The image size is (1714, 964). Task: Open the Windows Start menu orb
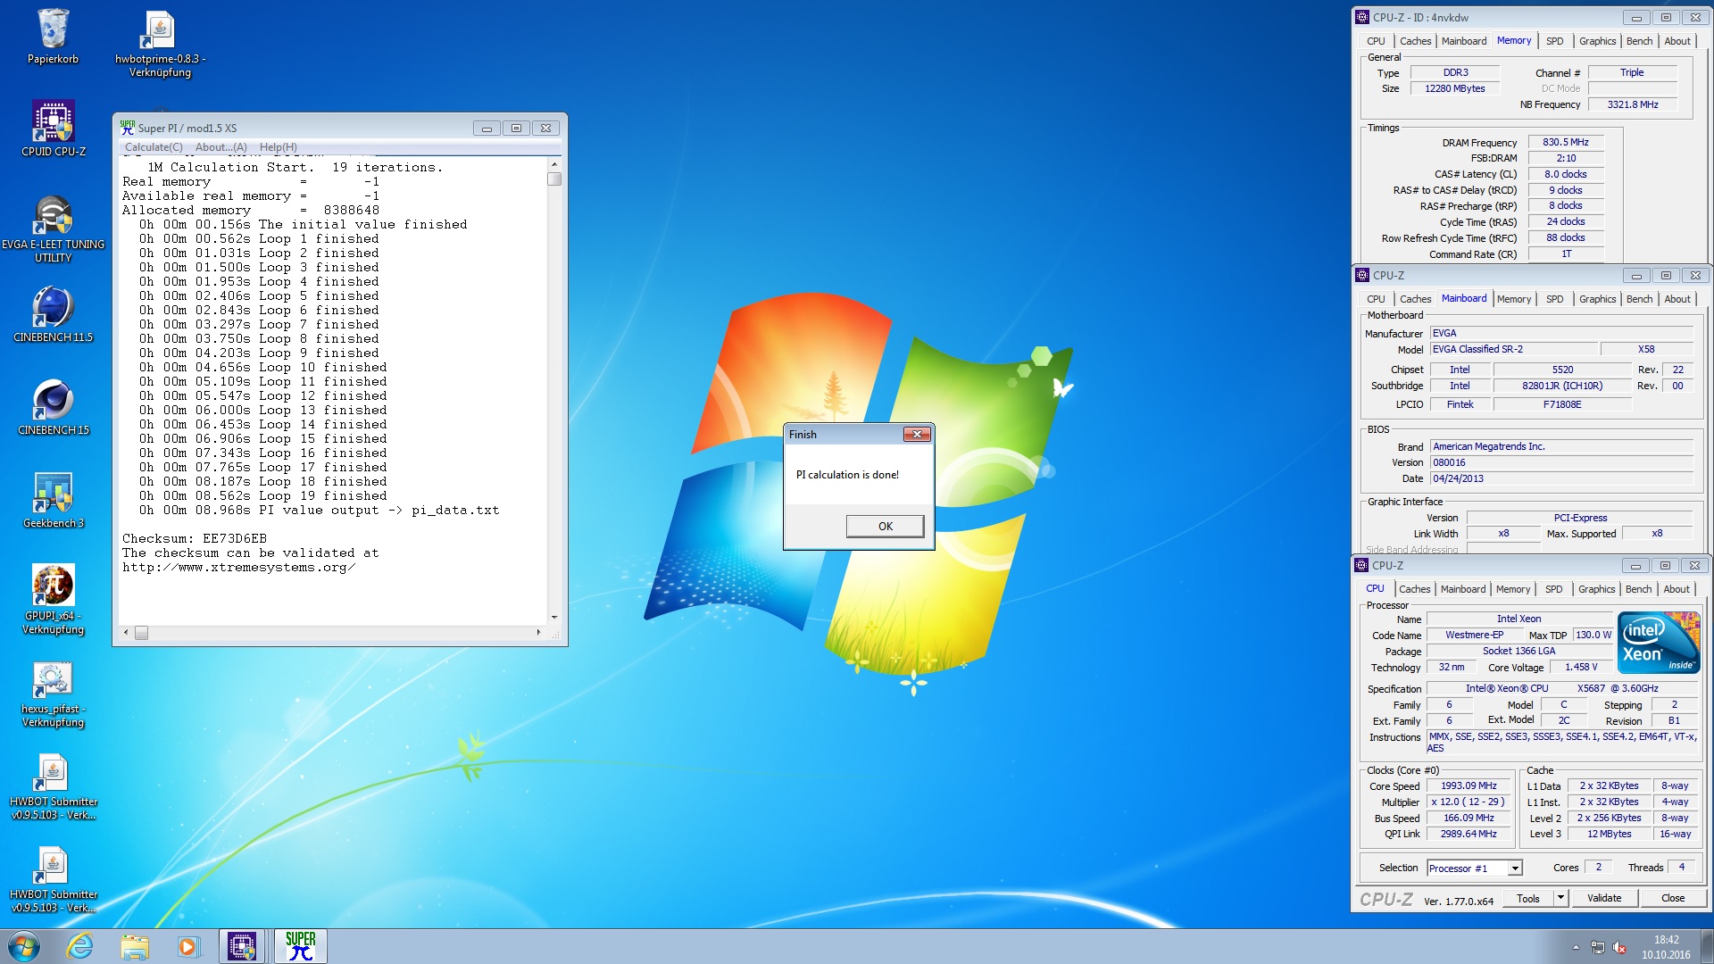click(x=24, y=946)
